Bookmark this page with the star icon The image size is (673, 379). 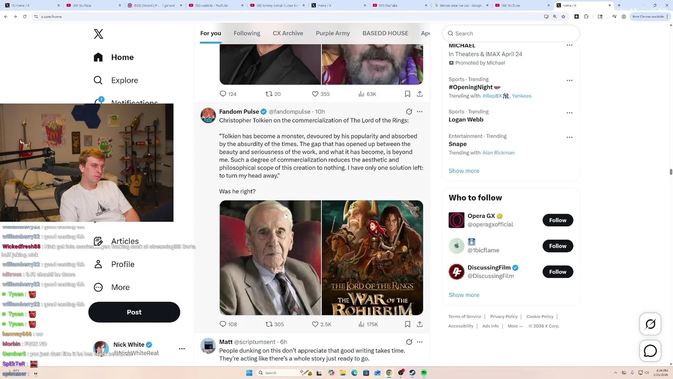coord(563,16)
